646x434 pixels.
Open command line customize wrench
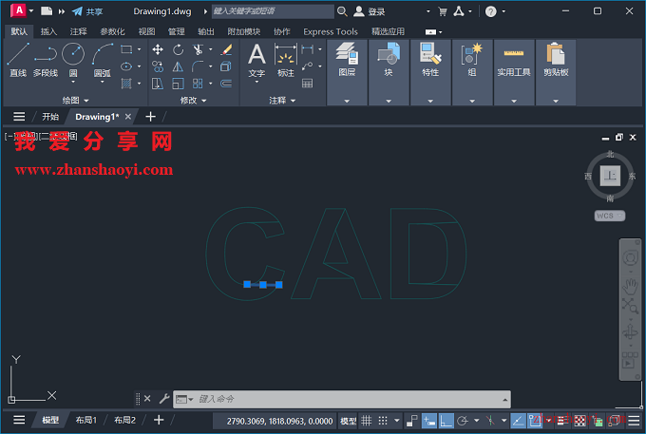164,399
